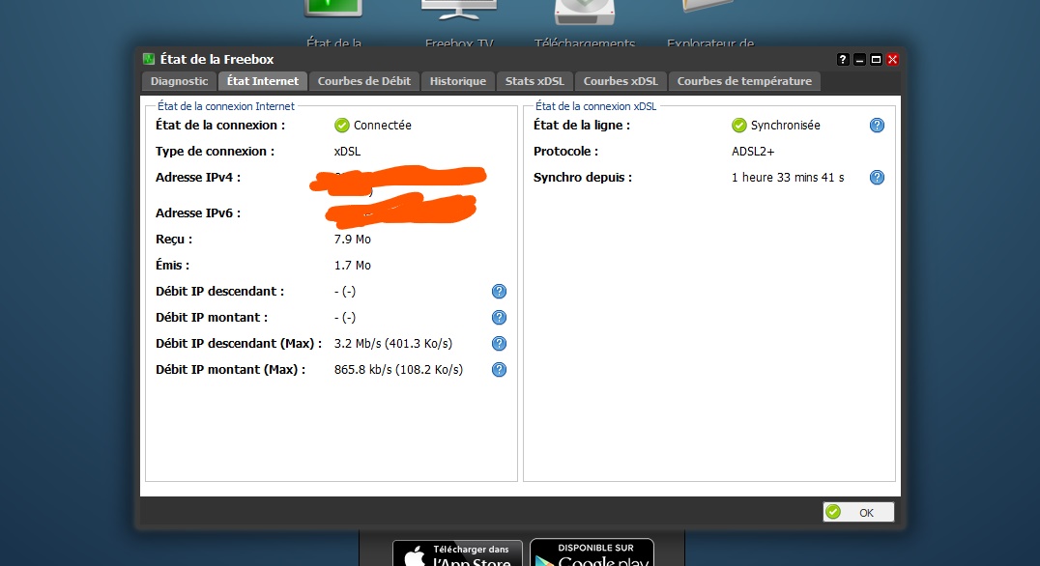The image size is (1040, 566).
Task: Click the green Synchronisée status check icon
Action: pyautogui.click(x=738, y=126)
